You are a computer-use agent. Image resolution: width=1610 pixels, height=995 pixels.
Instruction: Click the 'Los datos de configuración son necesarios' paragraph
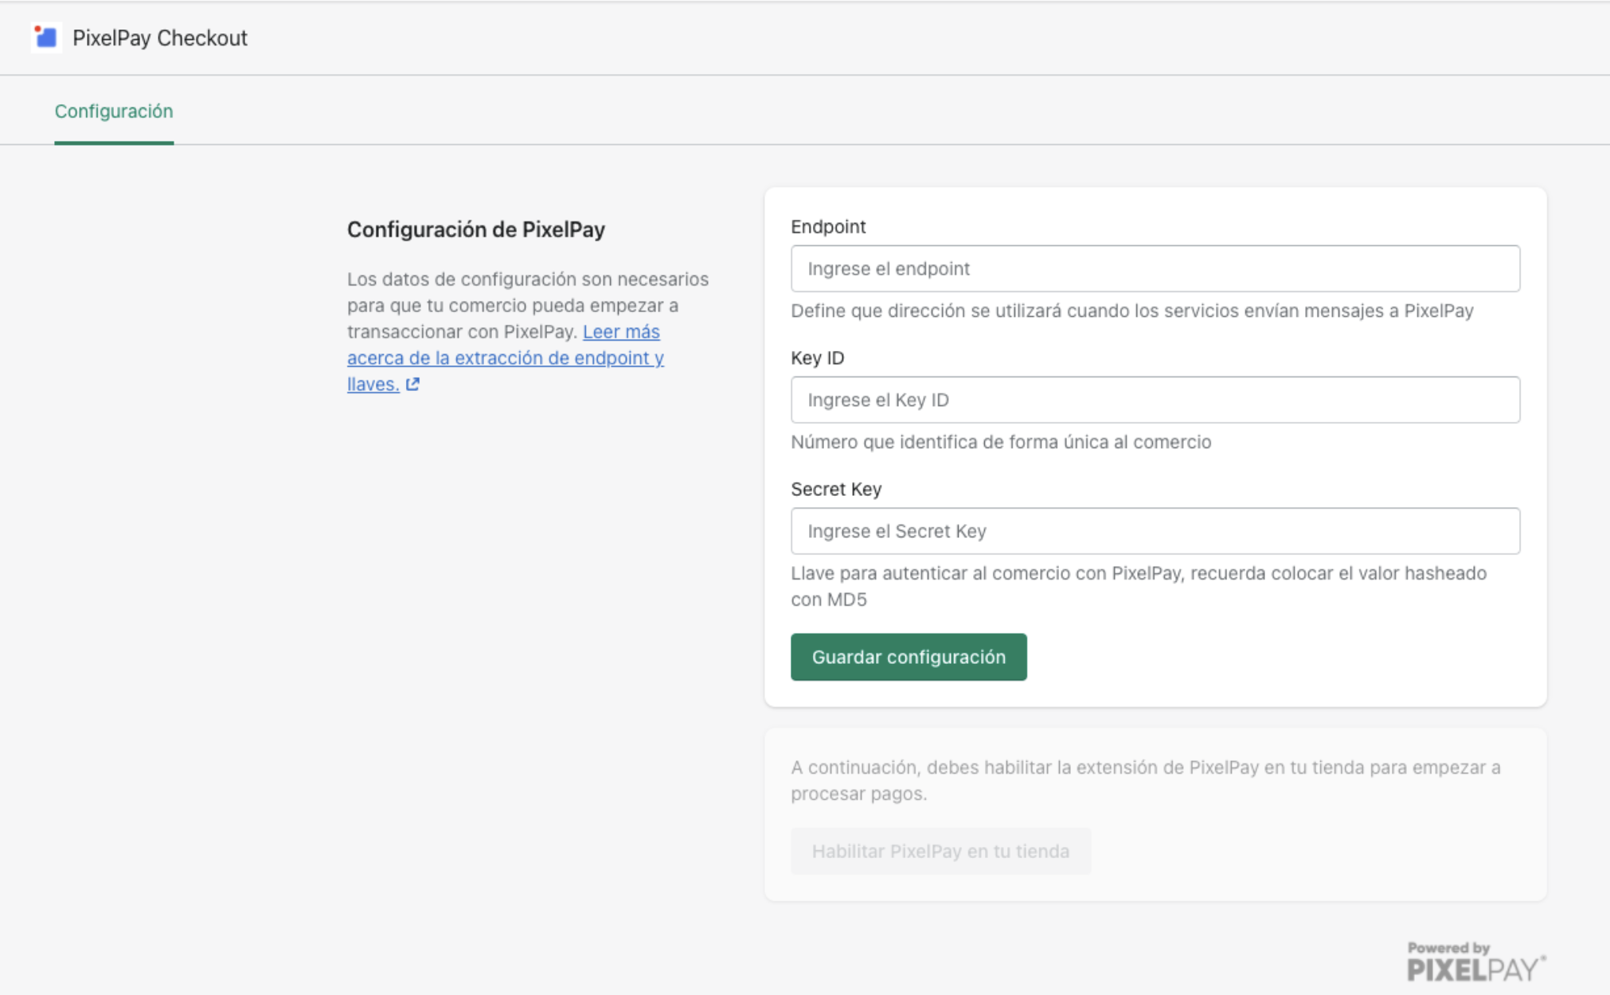tap(528, 331)
